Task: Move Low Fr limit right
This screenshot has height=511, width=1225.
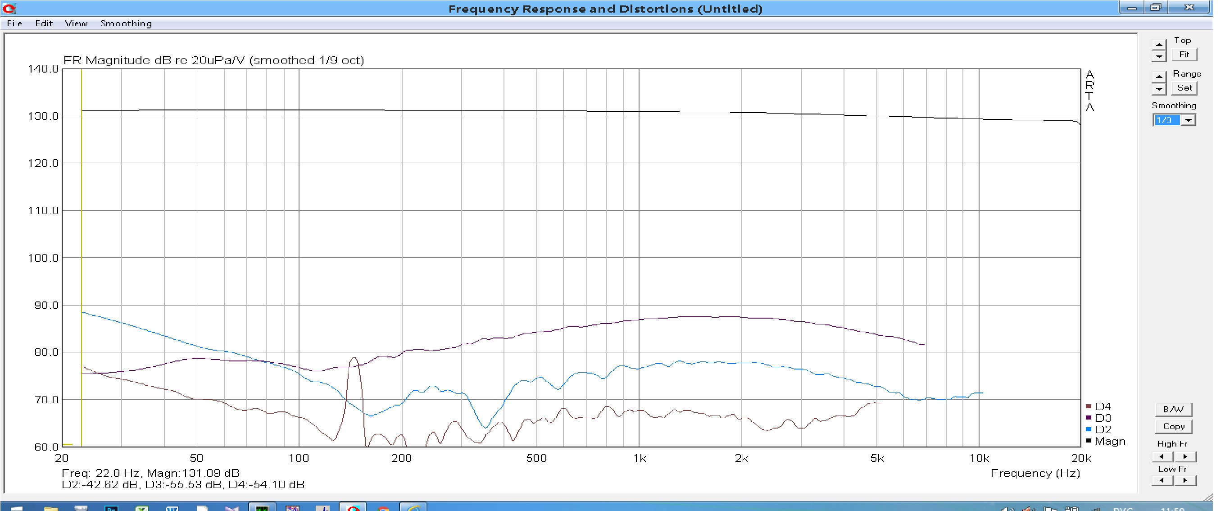Action: tap(1185, 480)
